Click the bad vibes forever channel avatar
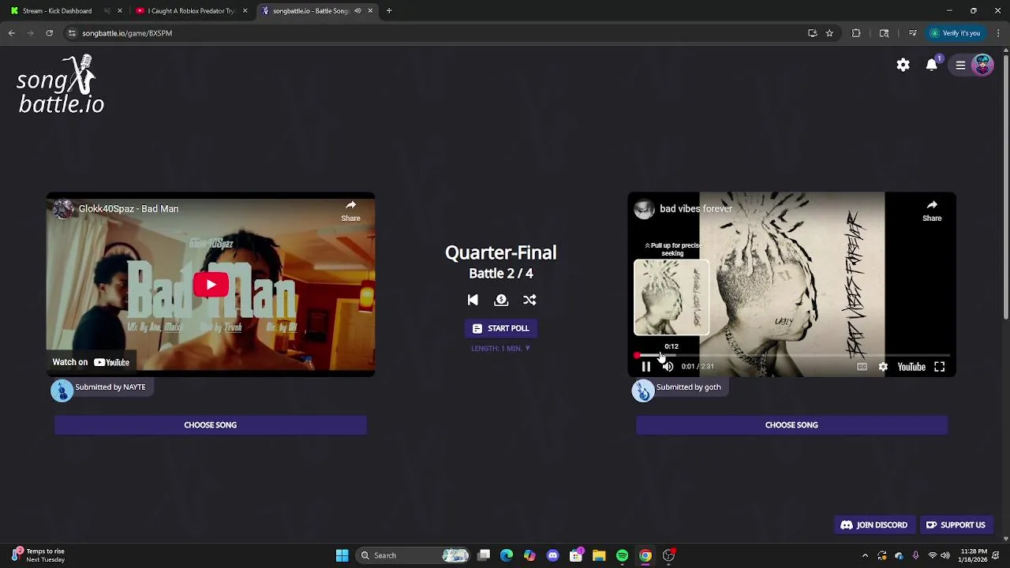The height and width of the screenshot is (568, 1010). click(x=645, y=209)
